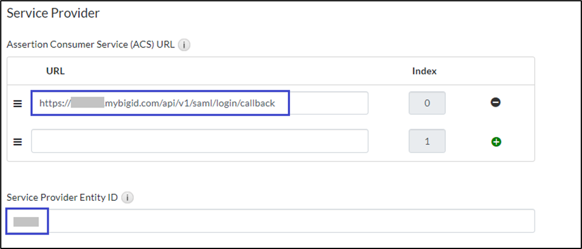Click info icon beside ACS URL label
The image size is (582, 249).
184,45
